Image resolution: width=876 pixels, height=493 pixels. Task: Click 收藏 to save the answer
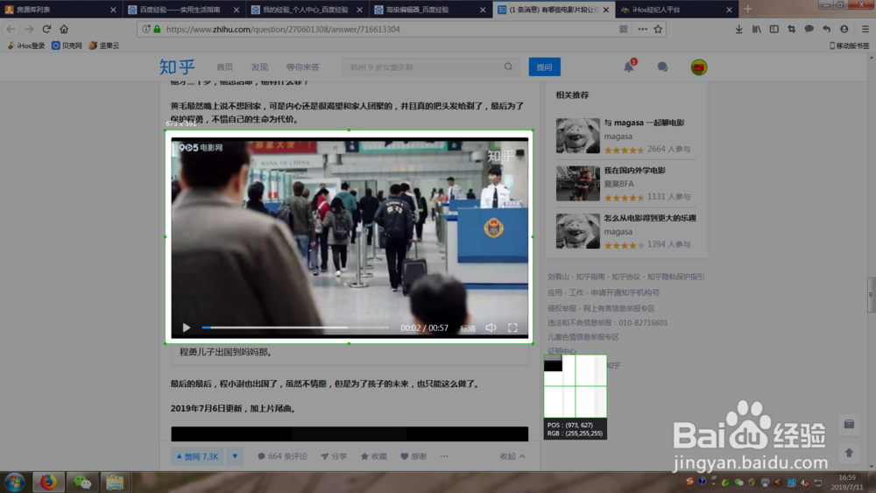click(x=374, y=456)
